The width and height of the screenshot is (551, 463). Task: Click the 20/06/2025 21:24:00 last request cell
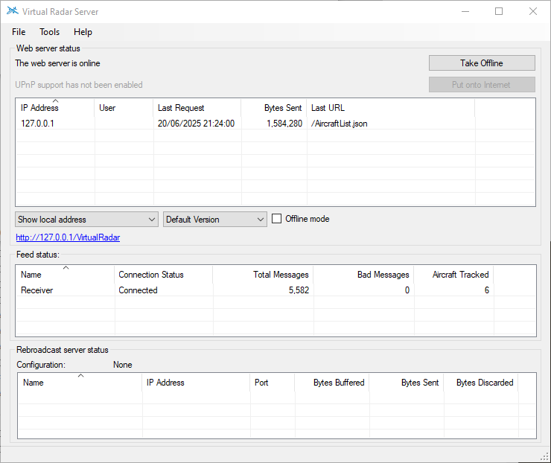[196, 124]
